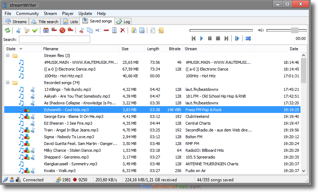Click the Rename text-field toolbar icon
The width and height of the screenshot is (318, 192).
[x=98, y=30]
